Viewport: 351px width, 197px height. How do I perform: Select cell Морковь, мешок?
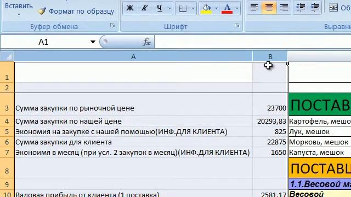coord(320,142)
